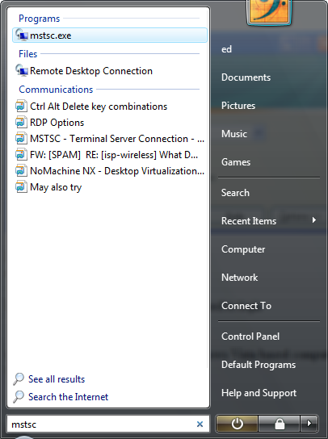Image resolution: width=328 pixels, height=439 pixels.
Task: Click the power button
Action: (x=237, y=424)
